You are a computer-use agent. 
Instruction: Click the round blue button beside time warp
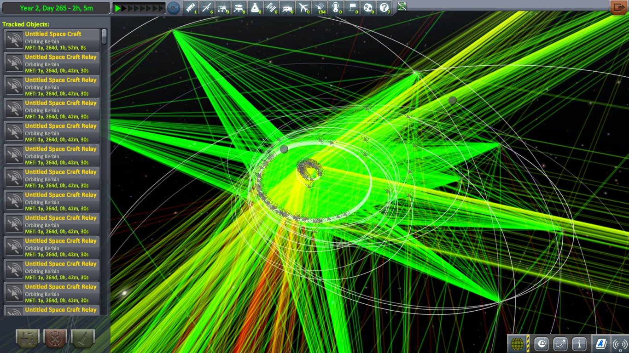(174, 8)
